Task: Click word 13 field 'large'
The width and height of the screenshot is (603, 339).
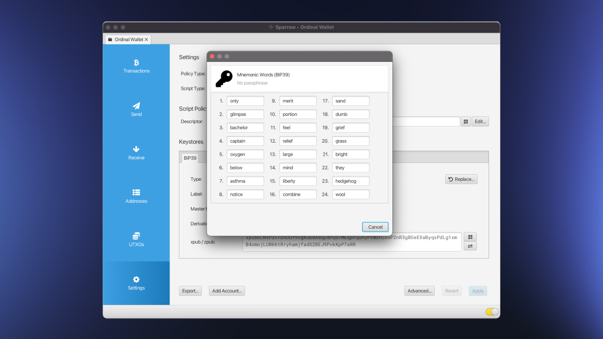Action: (298, 154)
